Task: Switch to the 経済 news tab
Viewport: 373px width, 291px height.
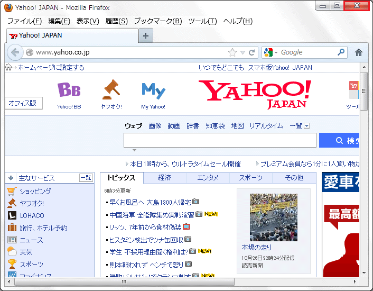Action: click(164, 178)
